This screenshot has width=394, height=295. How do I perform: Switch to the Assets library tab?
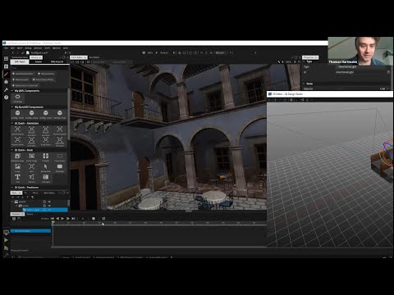pos(39,61)
